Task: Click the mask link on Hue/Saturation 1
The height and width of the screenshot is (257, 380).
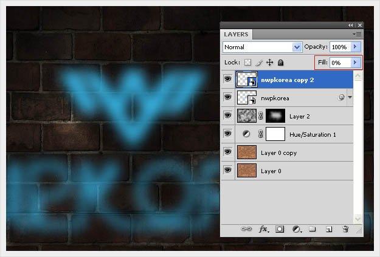Action: tap(260, 134)
